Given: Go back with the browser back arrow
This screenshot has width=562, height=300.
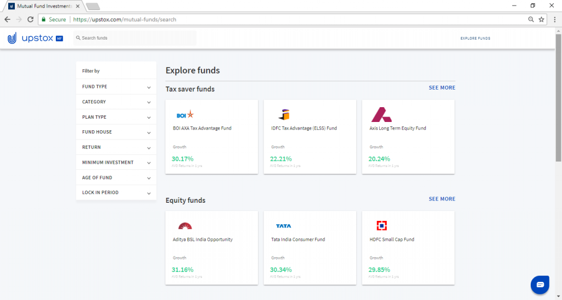Looking at the screenshot, I should click(x=8, y=19).
